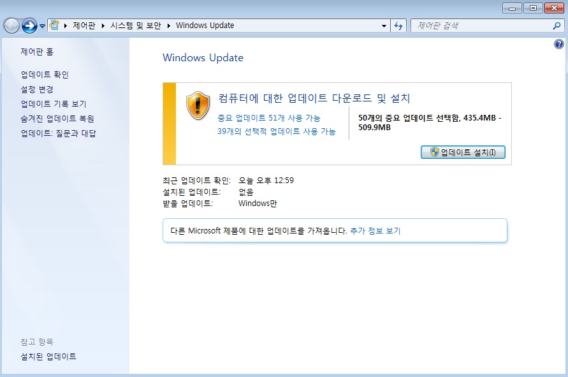The height and width of the screenshot is (377, 568).
Task: Open 설정 변경 in the sidebar
Action: (37, 89)
